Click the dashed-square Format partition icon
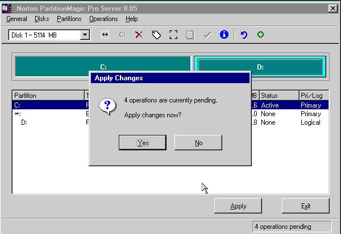This screenshot has height=234, width=341. pyautogui.click(x=173, y=35)
